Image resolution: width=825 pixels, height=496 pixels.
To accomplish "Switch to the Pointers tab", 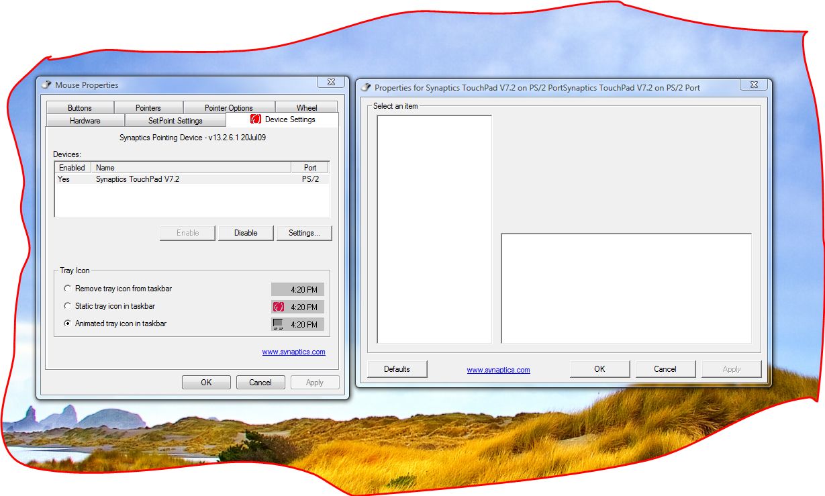I will pyautogui.click(x=148, y=107).
